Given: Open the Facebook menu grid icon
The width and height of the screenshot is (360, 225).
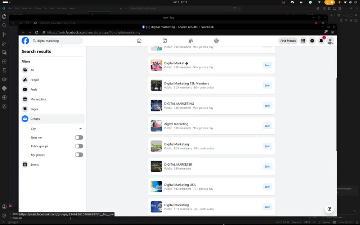Looking at the screenshot, I should click(x=303, y=41).
